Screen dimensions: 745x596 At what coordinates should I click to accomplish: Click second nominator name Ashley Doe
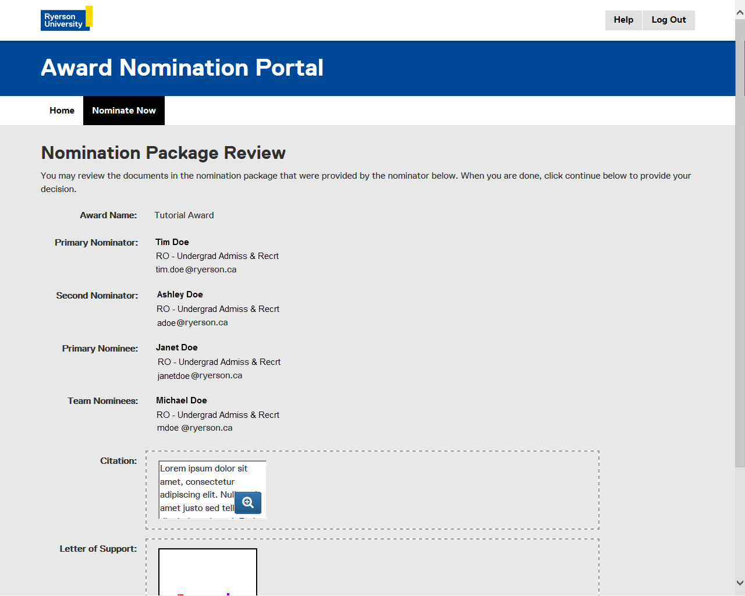click(180, 295)
